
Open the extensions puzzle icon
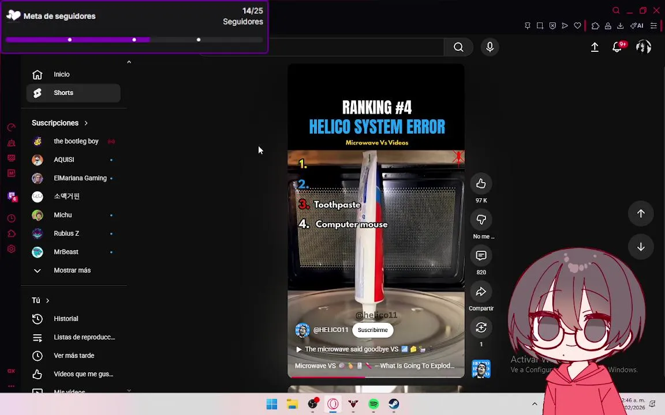point(595,26)
